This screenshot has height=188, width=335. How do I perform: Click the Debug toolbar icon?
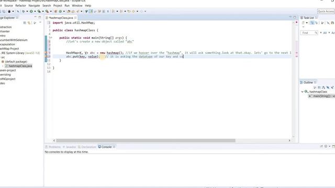[23, 11]
